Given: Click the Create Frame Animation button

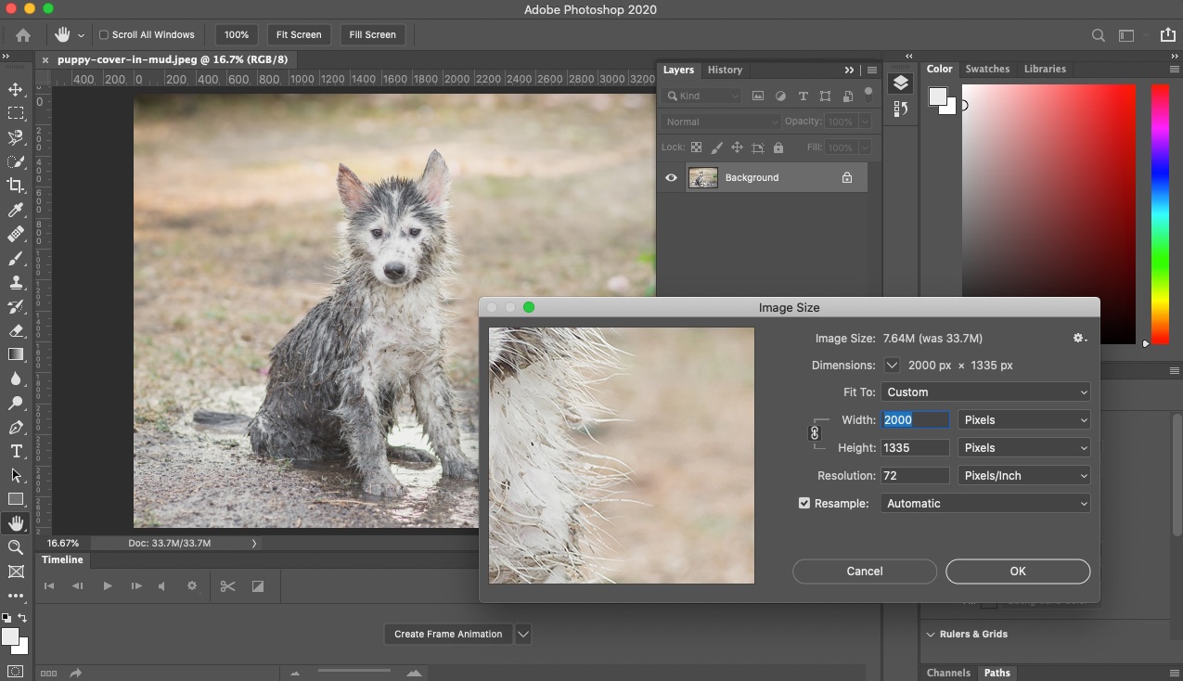Looking at the screenshot, I should coord(448,634).
